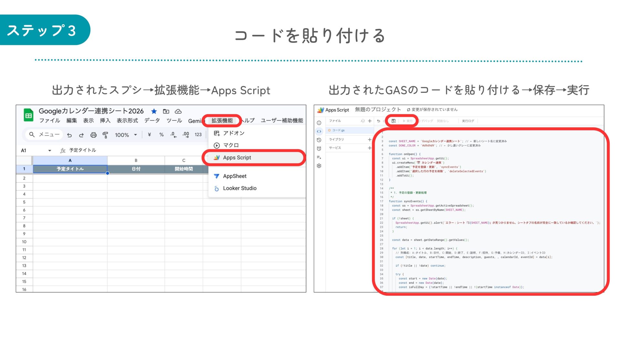620x349 pixels.
Task: Open Apps Script project settings gear
Action: (319, 166)
